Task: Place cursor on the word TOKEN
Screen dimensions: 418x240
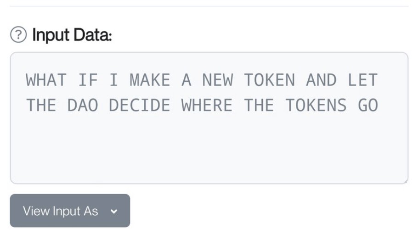Action: 269,80
